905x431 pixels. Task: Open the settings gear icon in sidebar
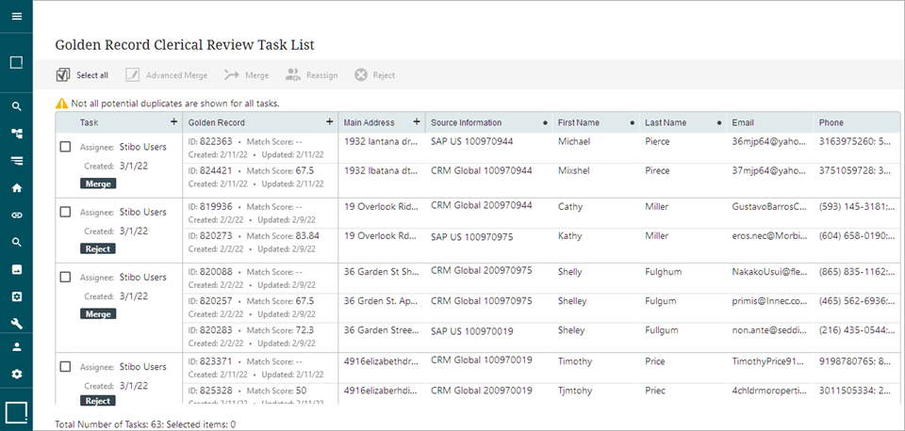click(16, 375)
